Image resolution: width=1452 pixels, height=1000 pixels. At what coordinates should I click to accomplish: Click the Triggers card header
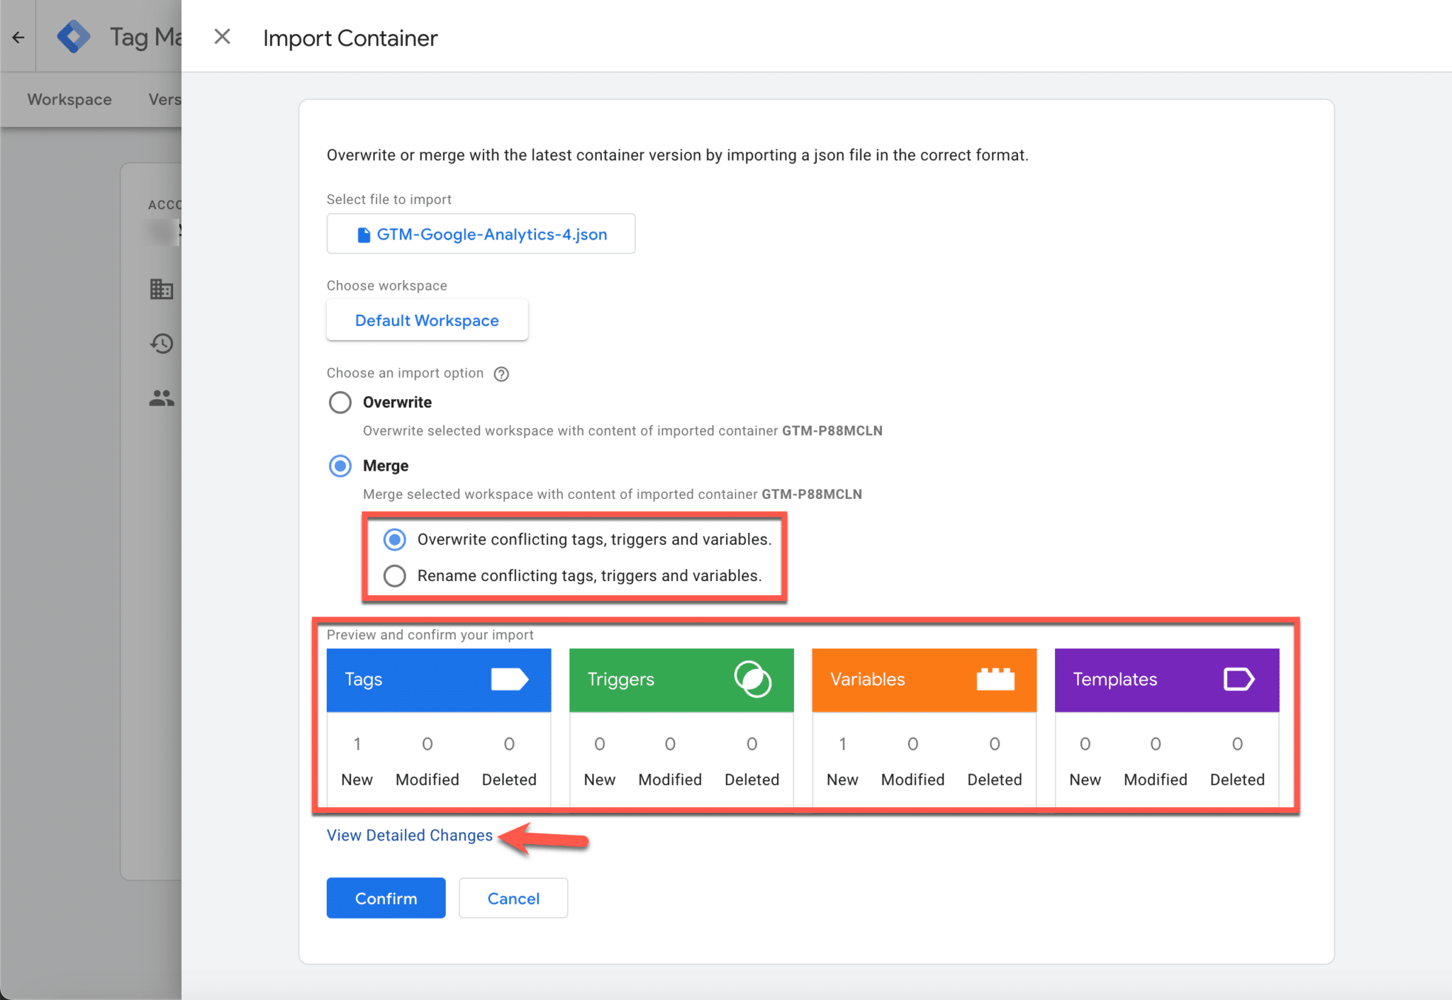(681, 680)
